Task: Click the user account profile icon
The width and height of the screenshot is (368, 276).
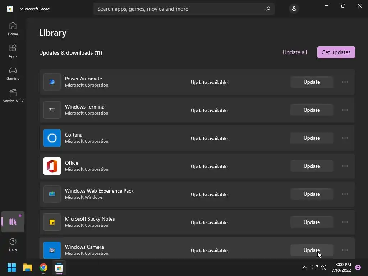Action: point(294,9)
